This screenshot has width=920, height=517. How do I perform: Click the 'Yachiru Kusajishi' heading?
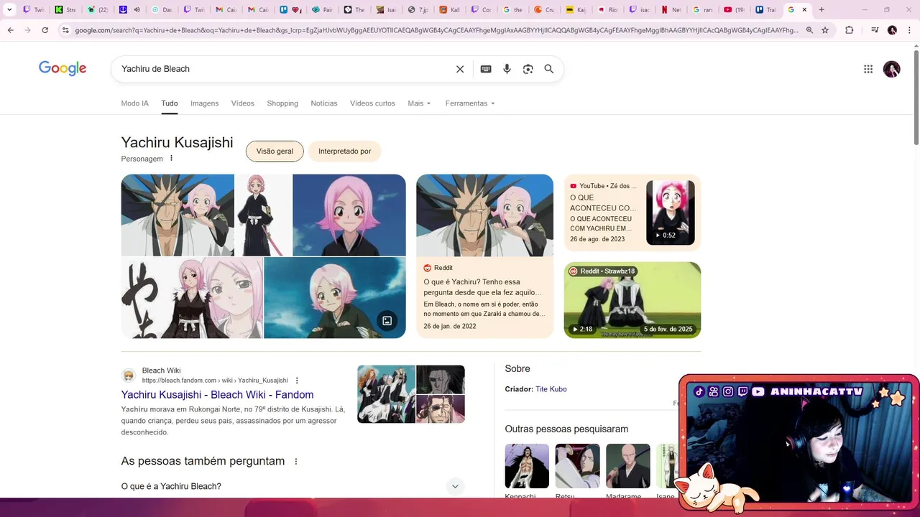tap(177, 142)
